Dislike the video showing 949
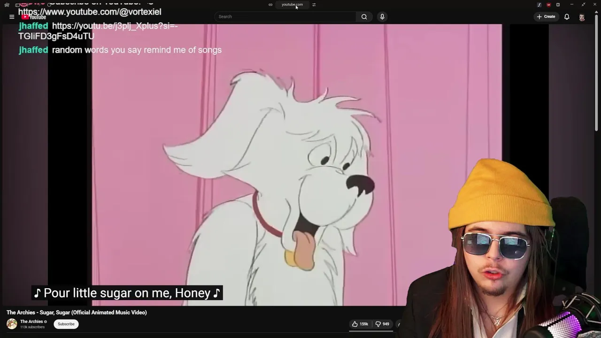 [382, 324]
